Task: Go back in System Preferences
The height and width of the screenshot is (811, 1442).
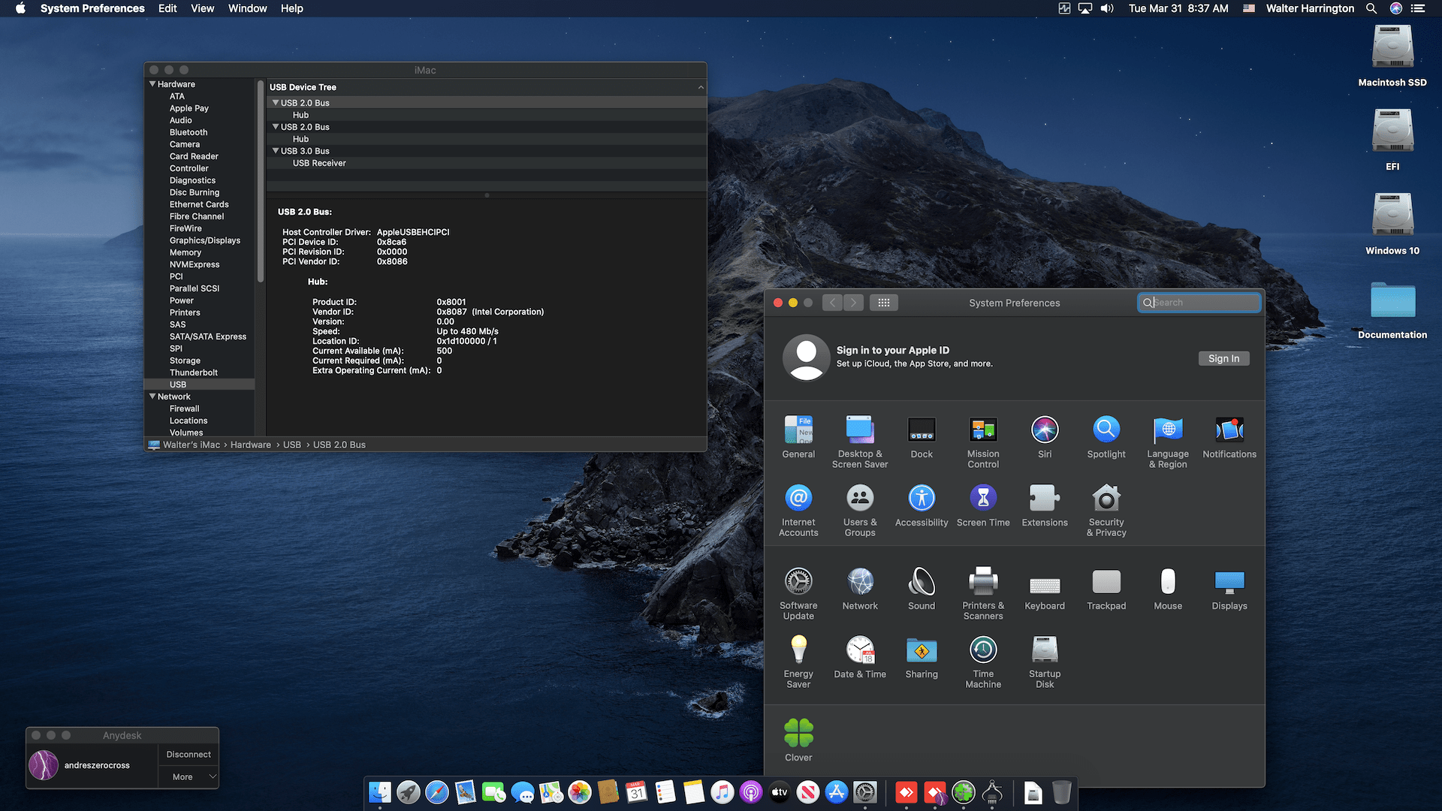Action: (x=832, y=303)
